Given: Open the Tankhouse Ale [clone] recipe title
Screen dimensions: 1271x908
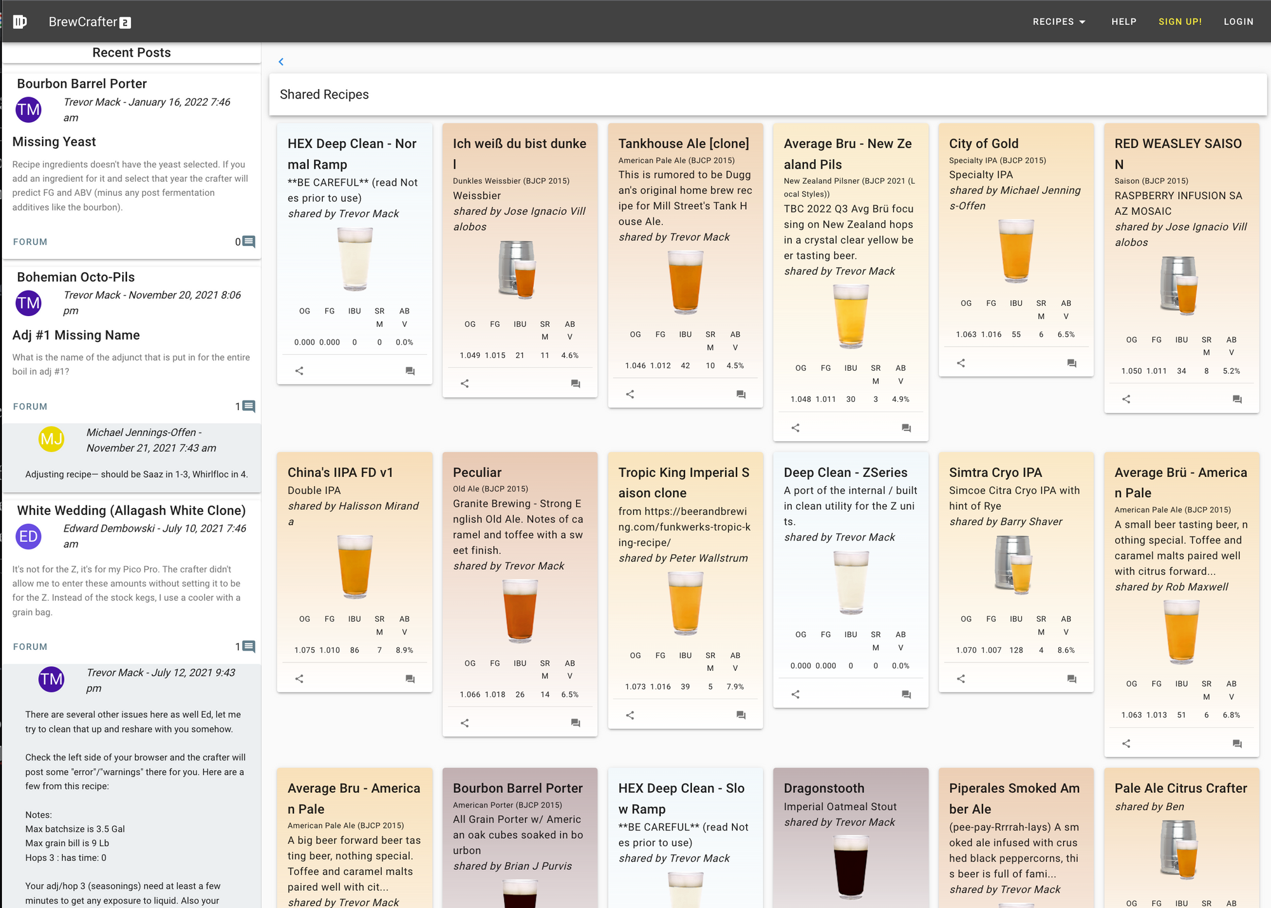Looking at the screenshot, I should pyautogui.click(x=684, y=144).
